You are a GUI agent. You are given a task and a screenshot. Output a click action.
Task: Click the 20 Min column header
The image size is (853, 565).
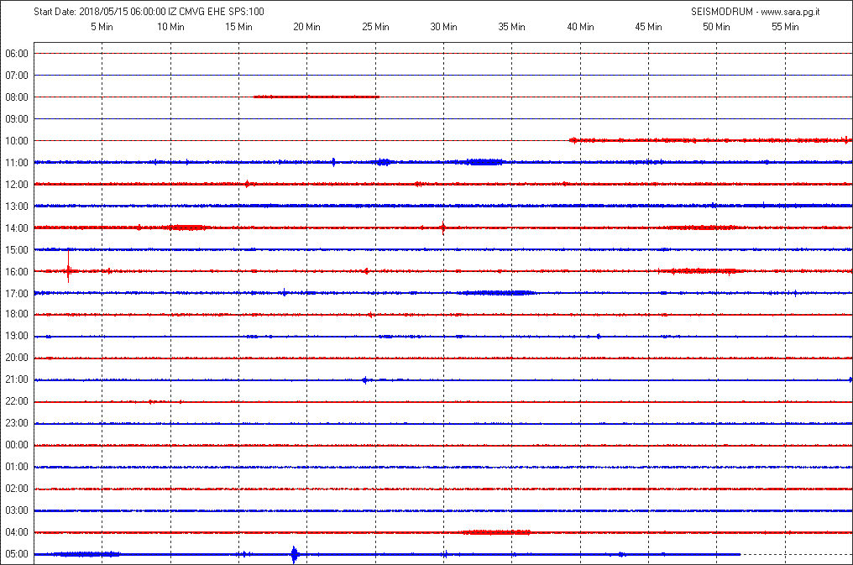click(306, 27)
